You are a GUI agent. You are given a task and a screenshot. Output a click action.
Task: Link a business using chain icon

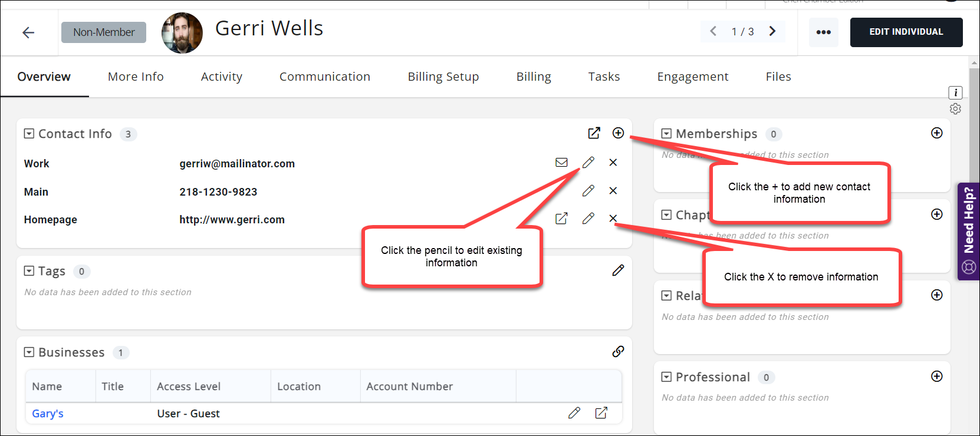pyautogui.click(x=618, y=352)
